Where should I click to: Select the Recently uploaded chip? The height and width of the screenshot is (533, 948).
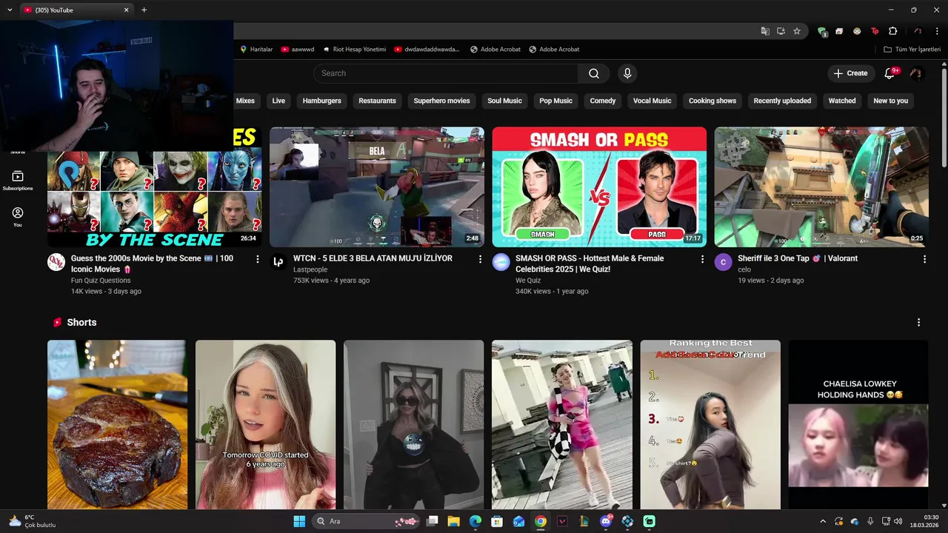pyautogui.click(x=782, y=101)
